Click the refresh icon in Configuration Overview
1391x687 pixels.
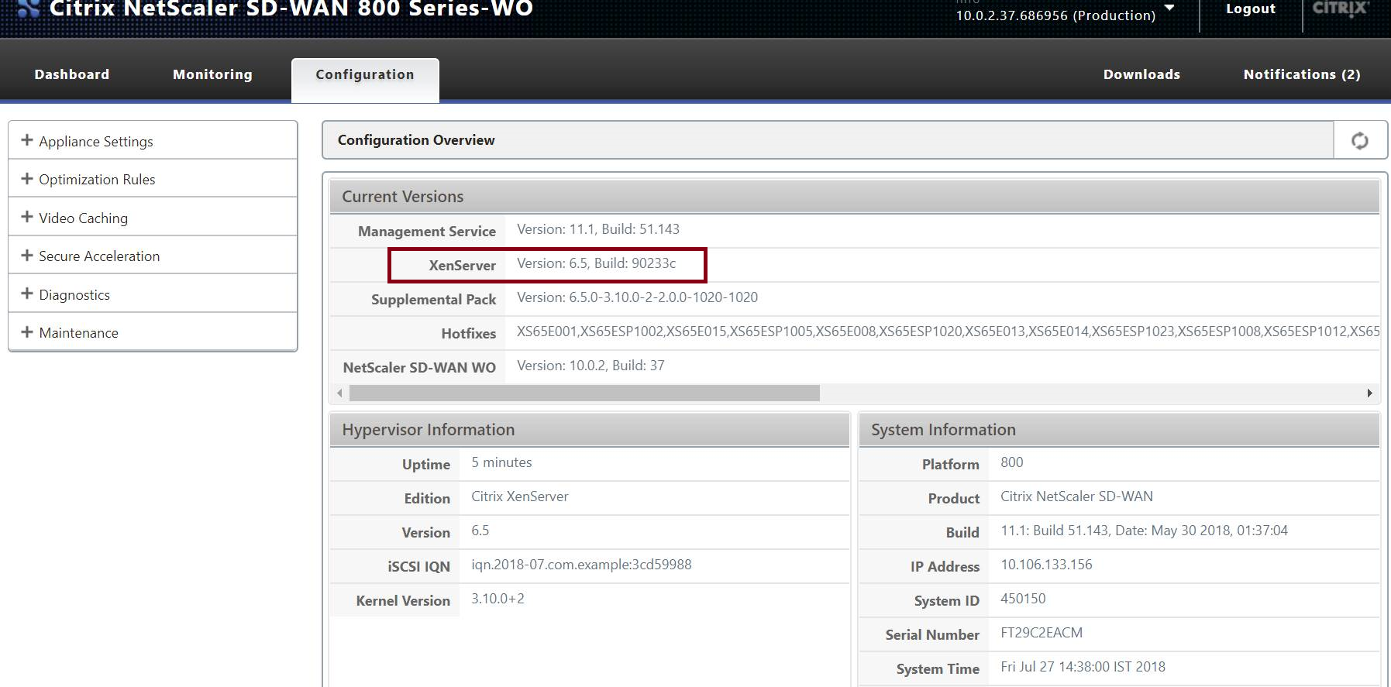click(x=1359, y=140)
